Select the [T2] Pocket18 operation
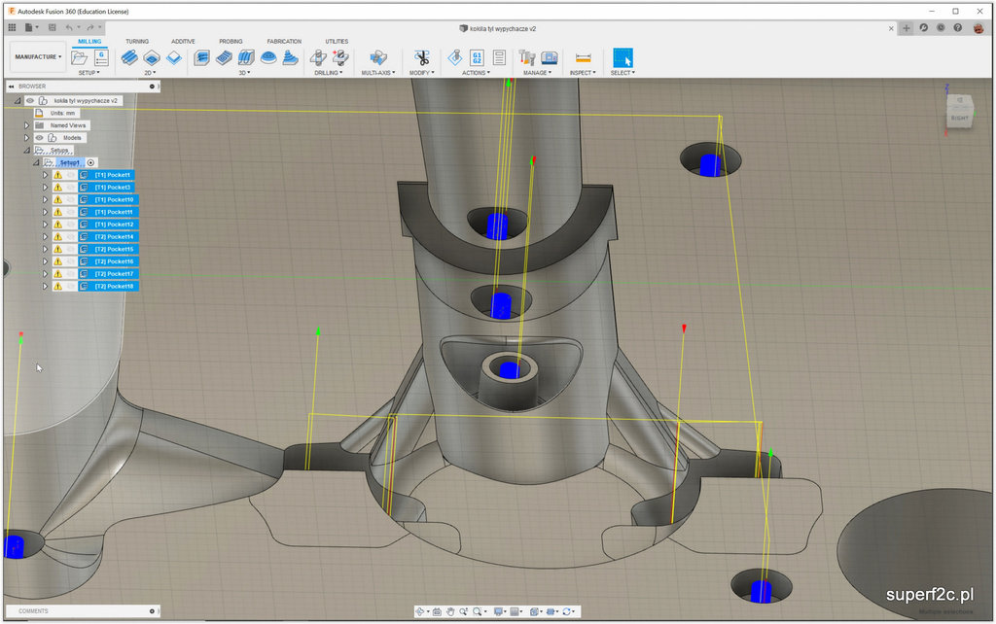Screen dimensions: 996x624 coord(114,286)
